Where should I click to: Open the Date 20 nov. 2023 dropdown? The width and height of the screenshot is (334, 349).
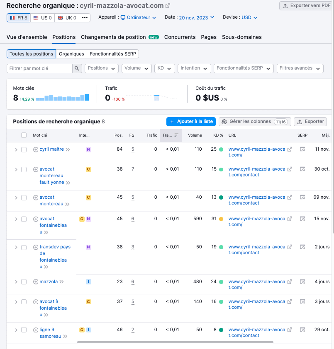[x=196, y=17]
